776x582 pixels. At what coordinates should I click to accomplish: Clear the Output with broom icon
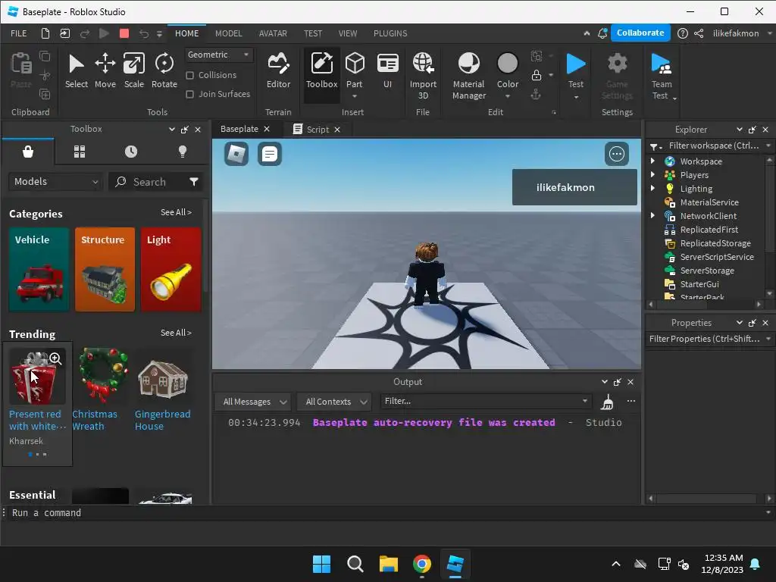coord(607,402)
